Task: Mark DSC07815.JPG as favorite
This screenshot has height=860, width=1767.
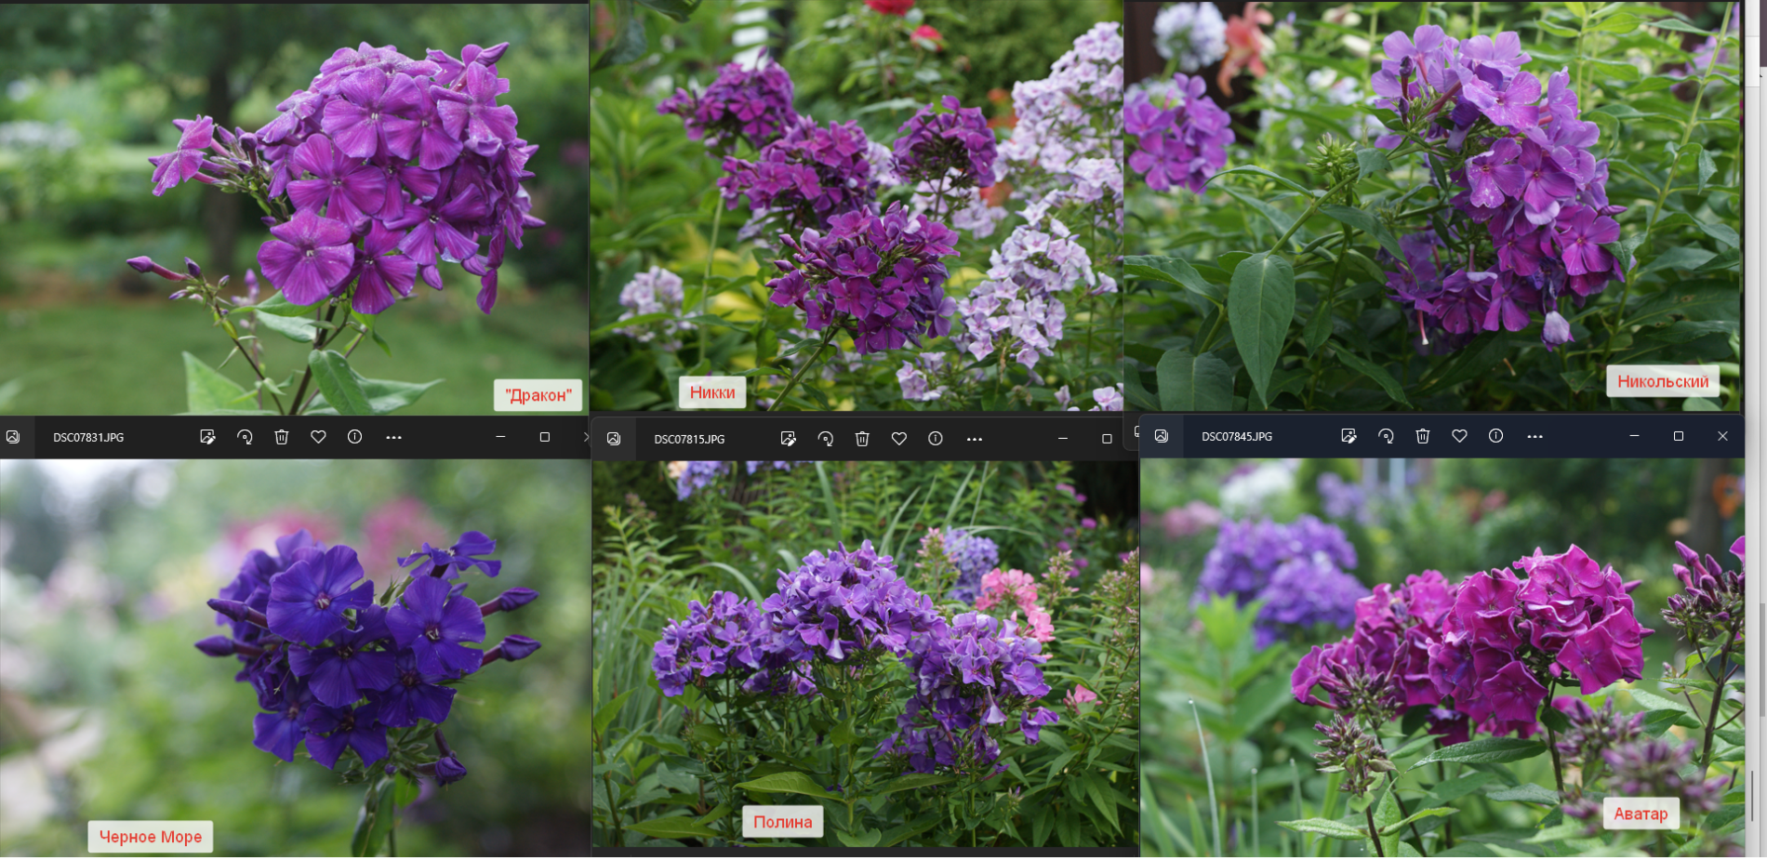Action: tap(898, 439)
